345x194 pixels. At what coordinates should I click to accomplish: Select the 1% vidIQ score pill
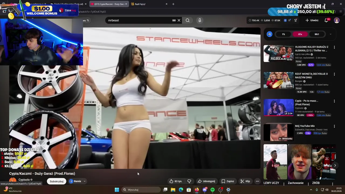click(x=283, y=34)
